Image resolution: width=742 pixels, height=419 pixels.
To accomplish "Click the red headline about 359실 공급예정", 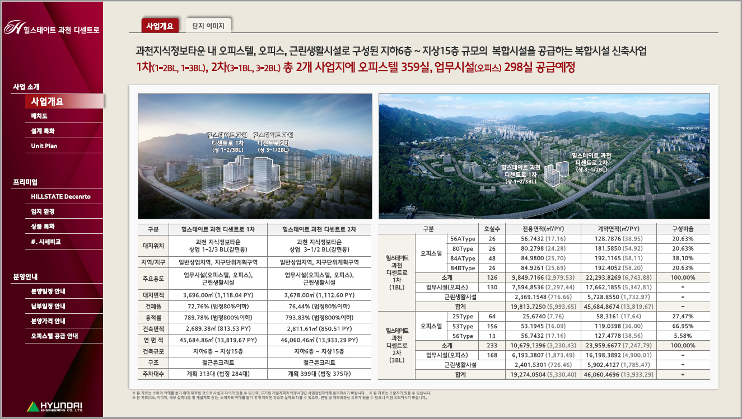I will tap(356, 68).
